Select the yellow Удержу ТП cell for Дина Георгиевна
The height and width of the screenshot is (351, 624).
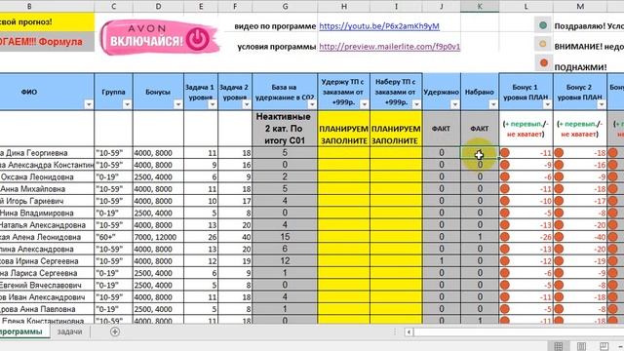point(344,153)
